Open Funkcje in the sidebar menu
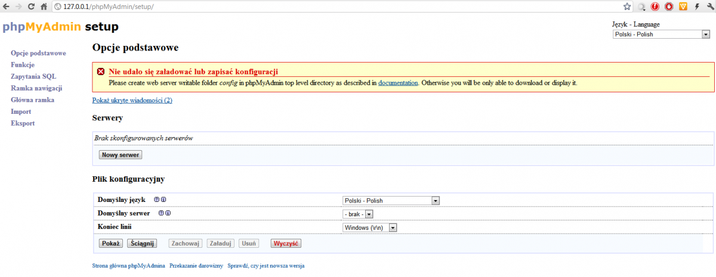 pyautogui.click(x=23, y=64)
